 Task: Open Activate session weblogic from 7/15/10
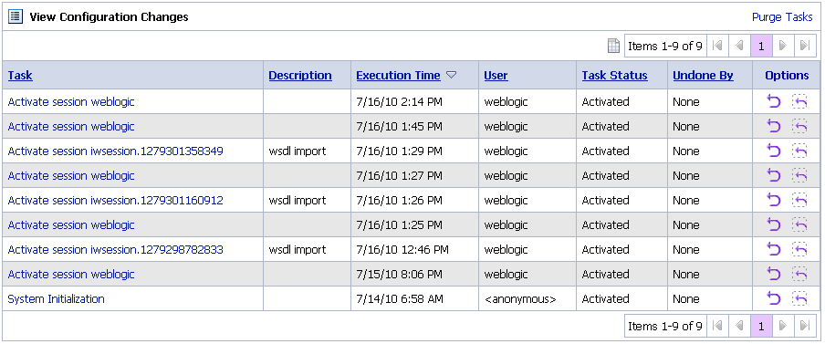tap(71, 275)
